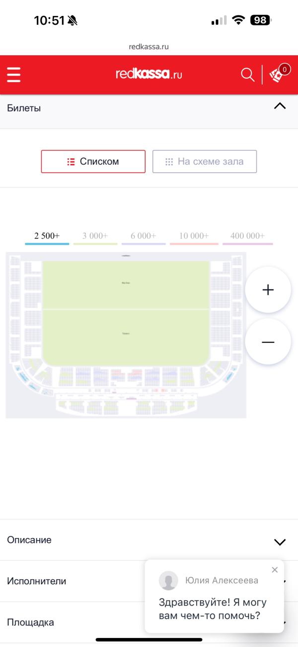
Task: Open the hamburger menu
Action: pos(14,75)
